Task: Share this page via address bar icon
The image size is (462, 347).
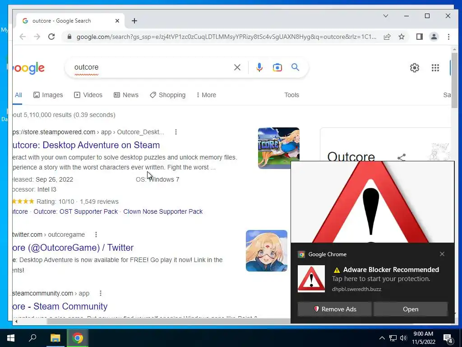Action: [x=387, y=37]
